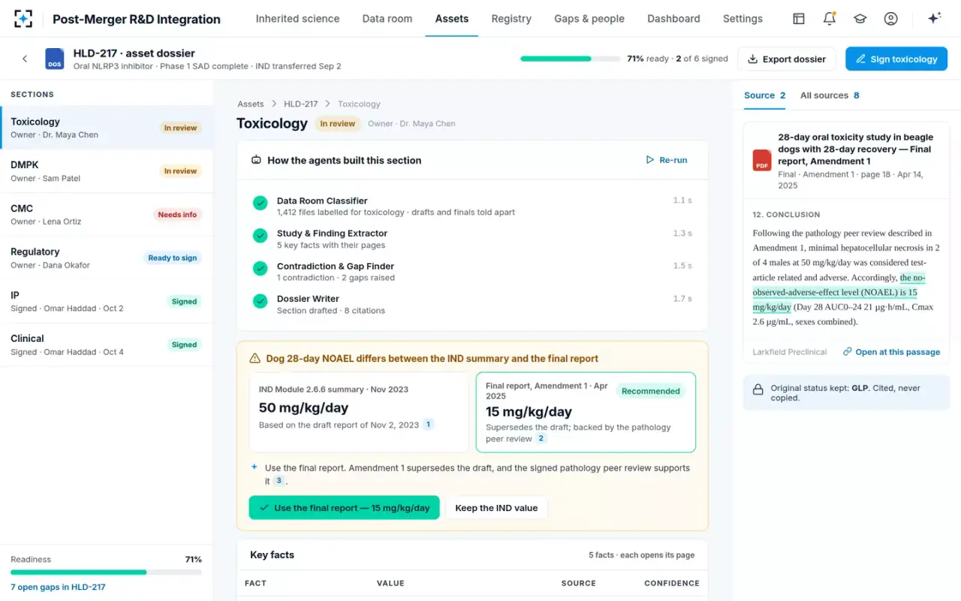Click the dossier readiness progress bar in header
This screenshot has height=601, width=961.
(570, 59)
